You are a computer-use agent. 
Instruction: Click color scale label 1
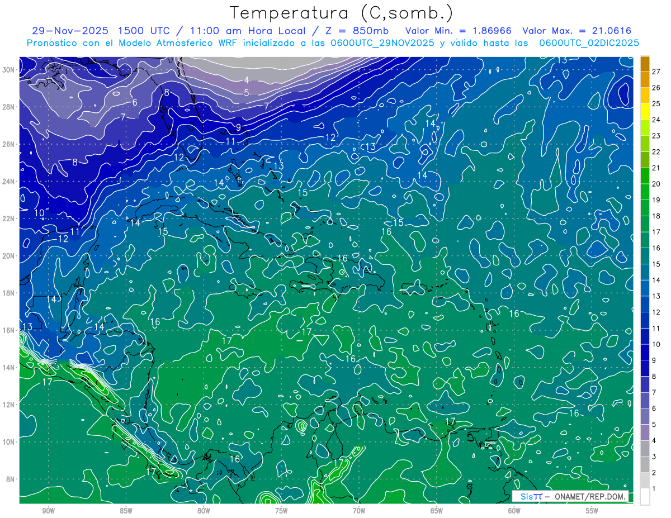pyautogui.click(x=655, y=489)
